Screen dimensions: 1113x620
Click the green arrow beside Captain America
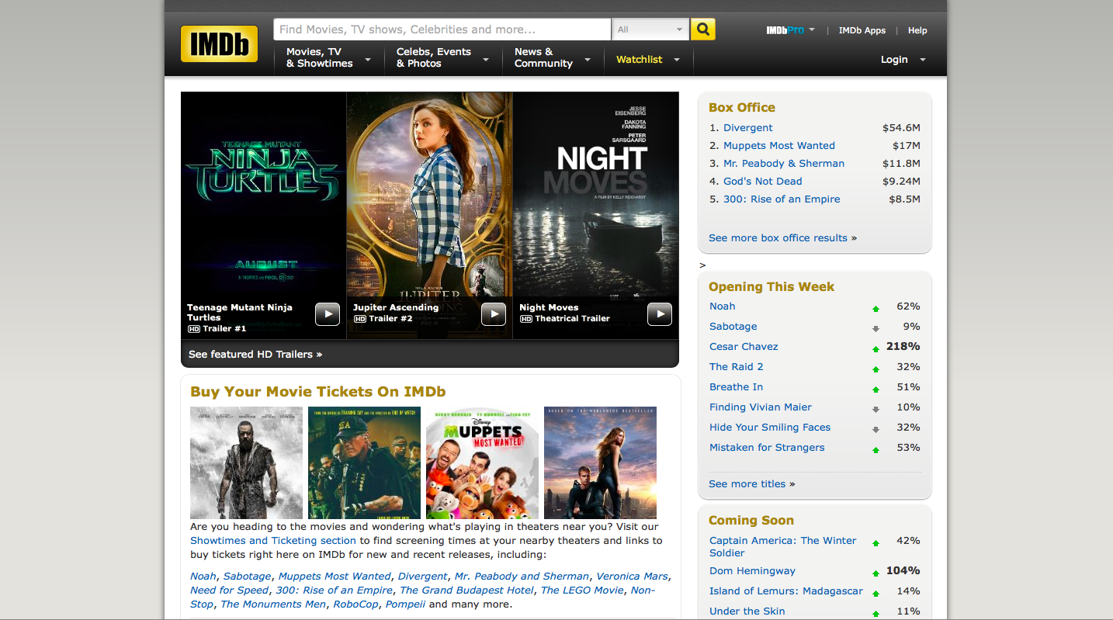(875, 542)
